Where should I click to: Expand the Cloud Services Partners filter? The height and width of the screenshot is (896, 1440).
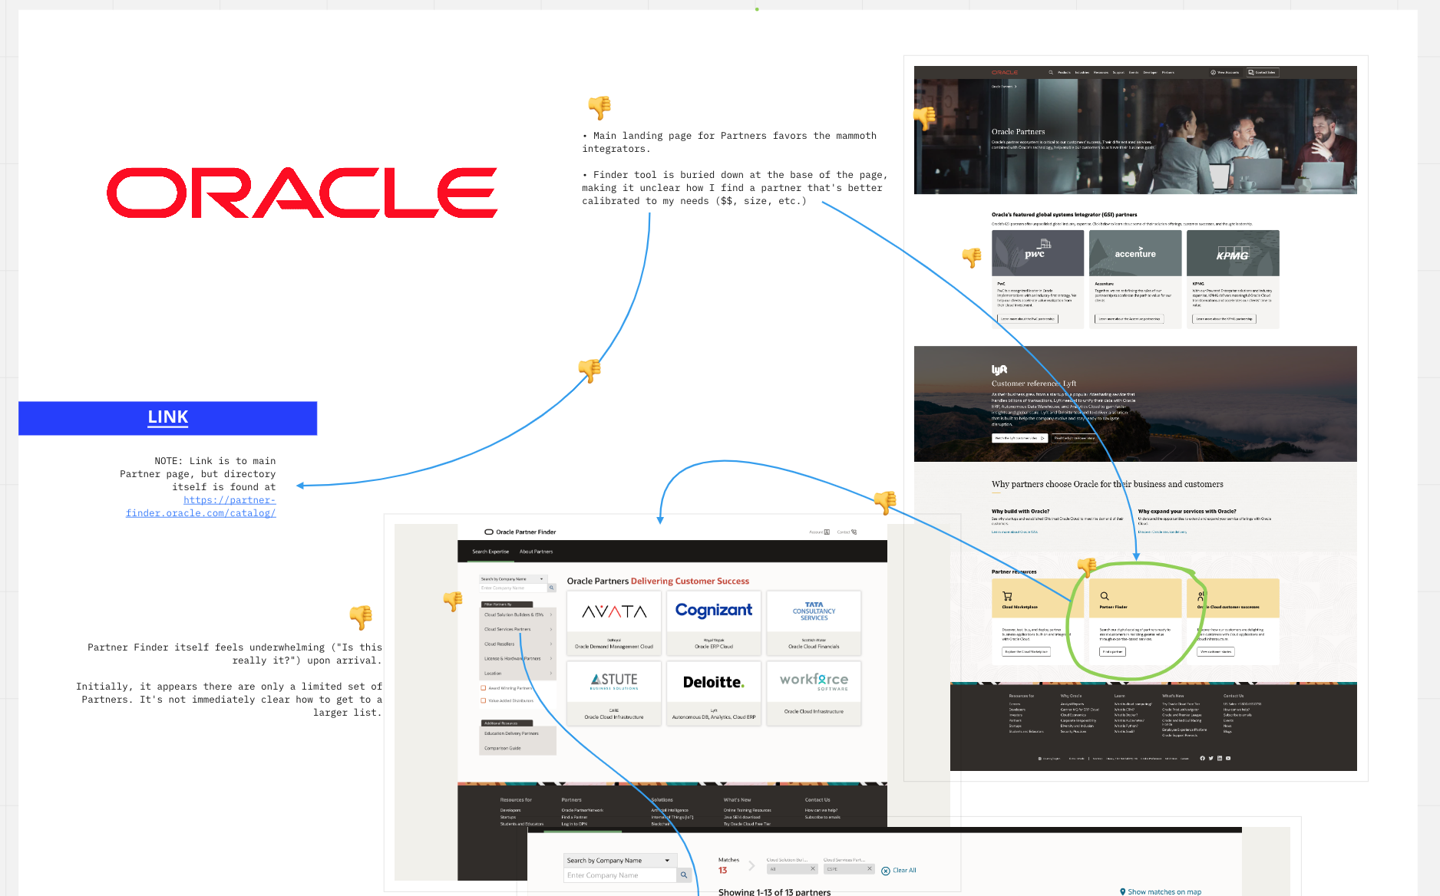pos(517,629)
